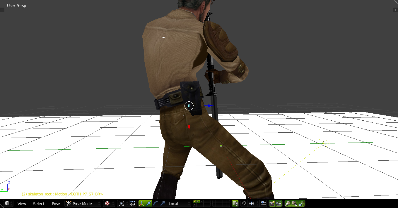Image resolution: width=398 pixels, height=208 pixels.
Task: Click the red manipulator arrow handle
Action: pos(189,127)
